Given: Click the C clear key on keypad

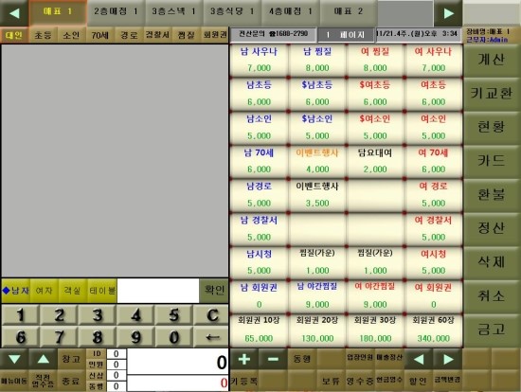Looking at the screenshot, I should pyautogui.click(x=211, y=315).
